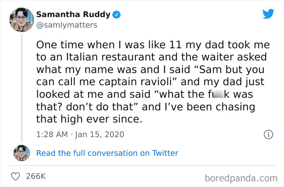
Task: Open the tweet info icon
Action: 268,134
